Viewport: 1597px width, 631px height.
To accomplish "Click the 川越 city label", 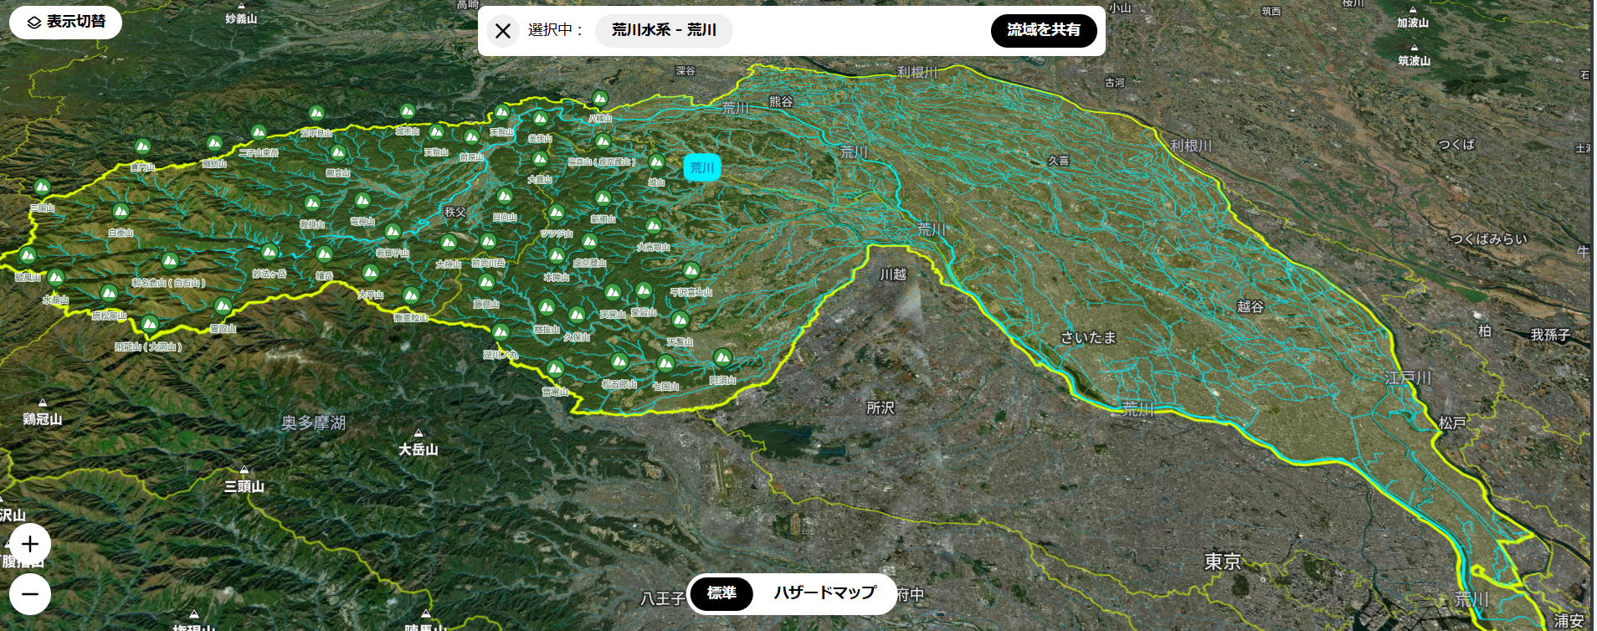I will [893, 274].
